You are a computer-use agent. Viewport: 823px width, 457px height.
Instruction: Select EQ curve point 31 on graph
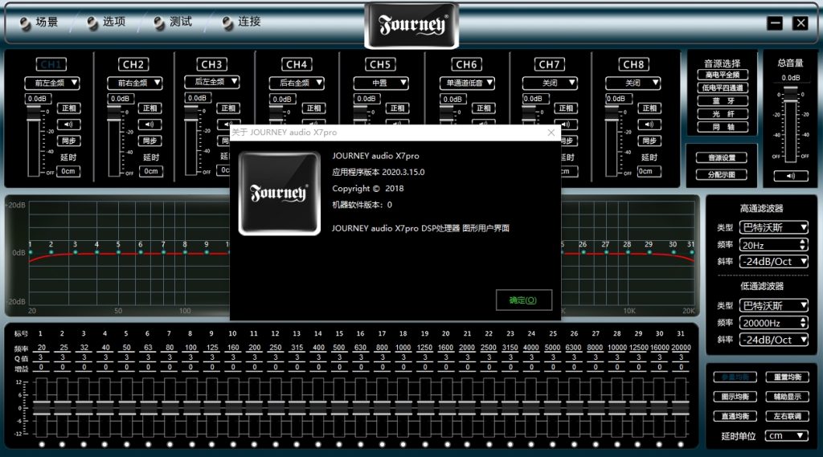pos(692,253)
